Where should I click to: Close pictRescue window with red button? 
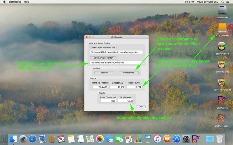pos(87,37)
